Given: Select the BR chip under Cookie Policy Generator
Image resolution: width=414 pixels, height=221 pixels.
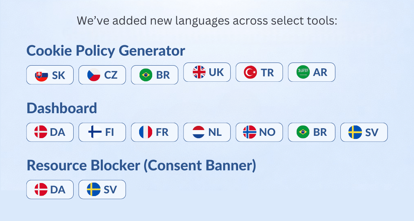Looking at the screenshot, I should [154, 75].
